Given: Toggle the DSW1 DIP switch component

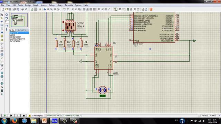Looking at the screenshot, I should pos(70,26).
